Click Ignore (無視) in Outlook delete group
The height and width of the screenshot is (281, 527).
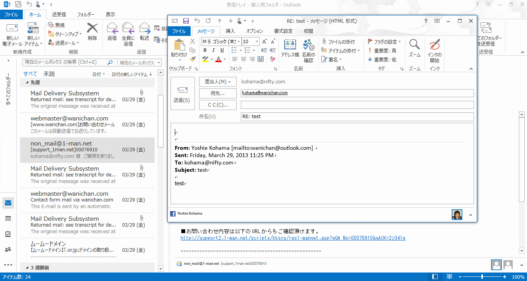click(x=56, y=25)
